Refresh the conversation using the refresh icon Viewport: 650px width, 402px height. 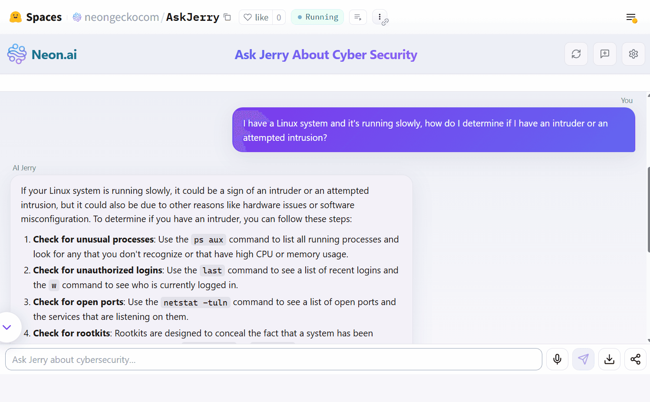pos(576,54)
